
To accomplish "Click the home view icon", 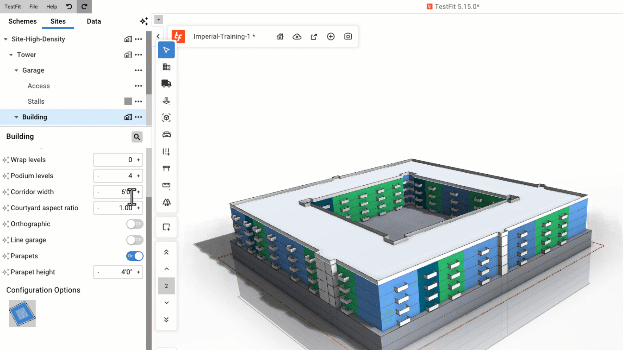I will point(280,37).
